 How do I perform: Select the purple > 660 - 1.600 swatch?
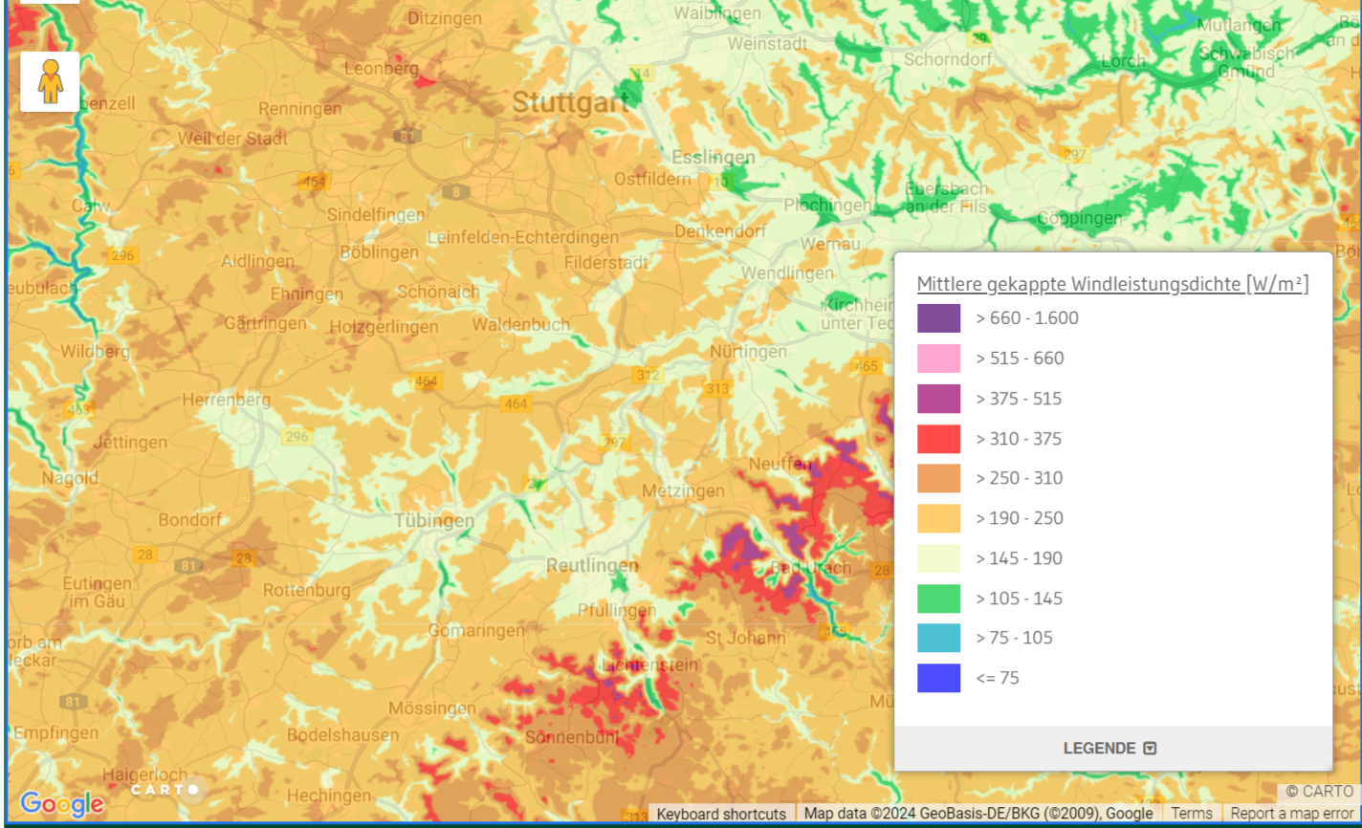(x=938, y=318)
